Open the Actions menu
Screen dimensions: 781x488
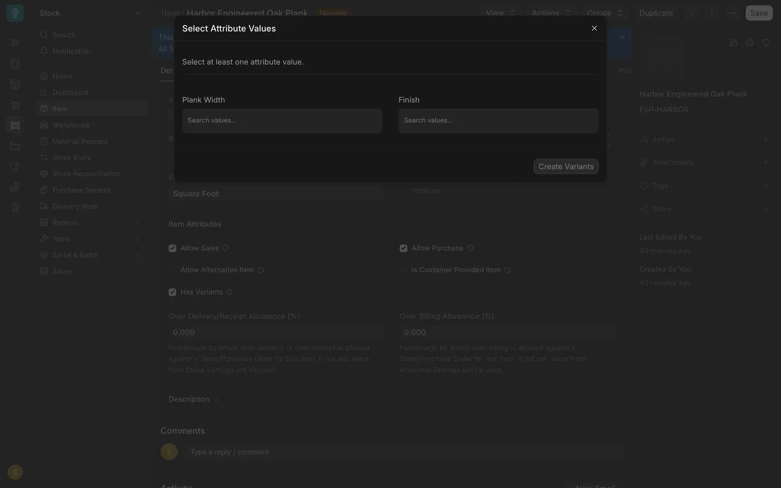[x=552, y=13]
